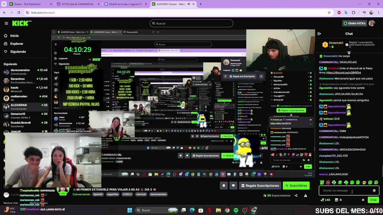Insert the angry red emote
The width and height of the screenshot is (383, 215).
[x=328, y=182]
